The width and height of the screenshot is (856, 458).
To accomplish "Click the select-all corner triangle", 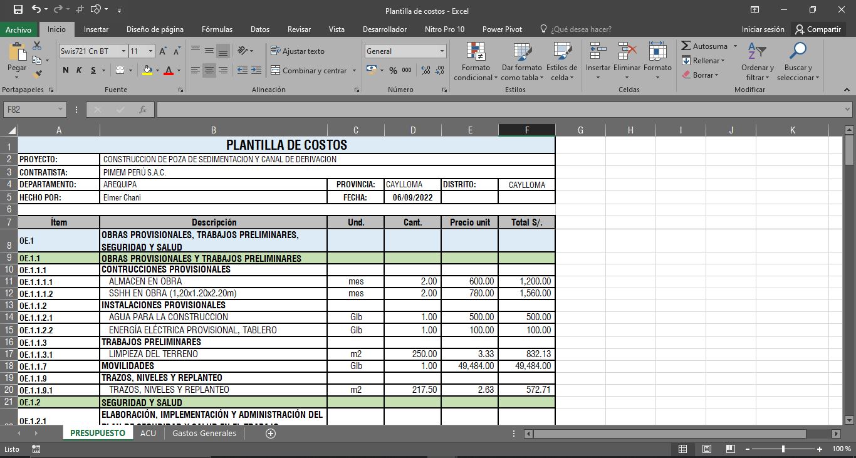I will tap(12, 130).
